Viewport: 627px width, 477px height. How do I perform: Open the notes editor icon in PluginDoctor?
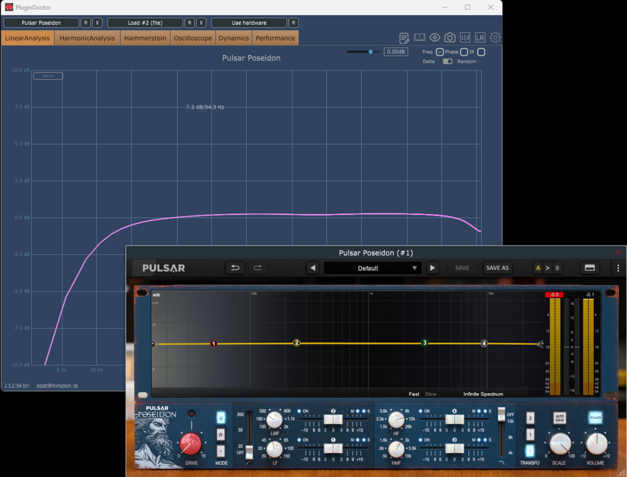[x=404, y=38]
